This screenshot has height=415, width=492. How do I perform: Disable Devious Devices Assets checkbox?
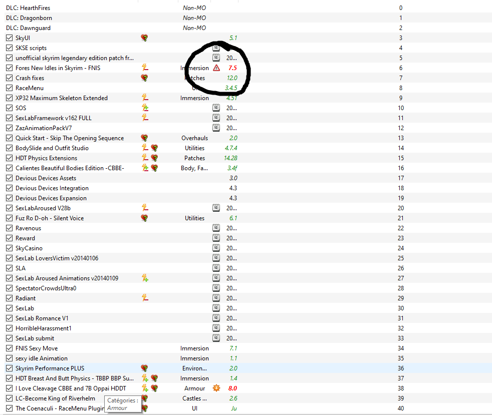click(10, 178)
